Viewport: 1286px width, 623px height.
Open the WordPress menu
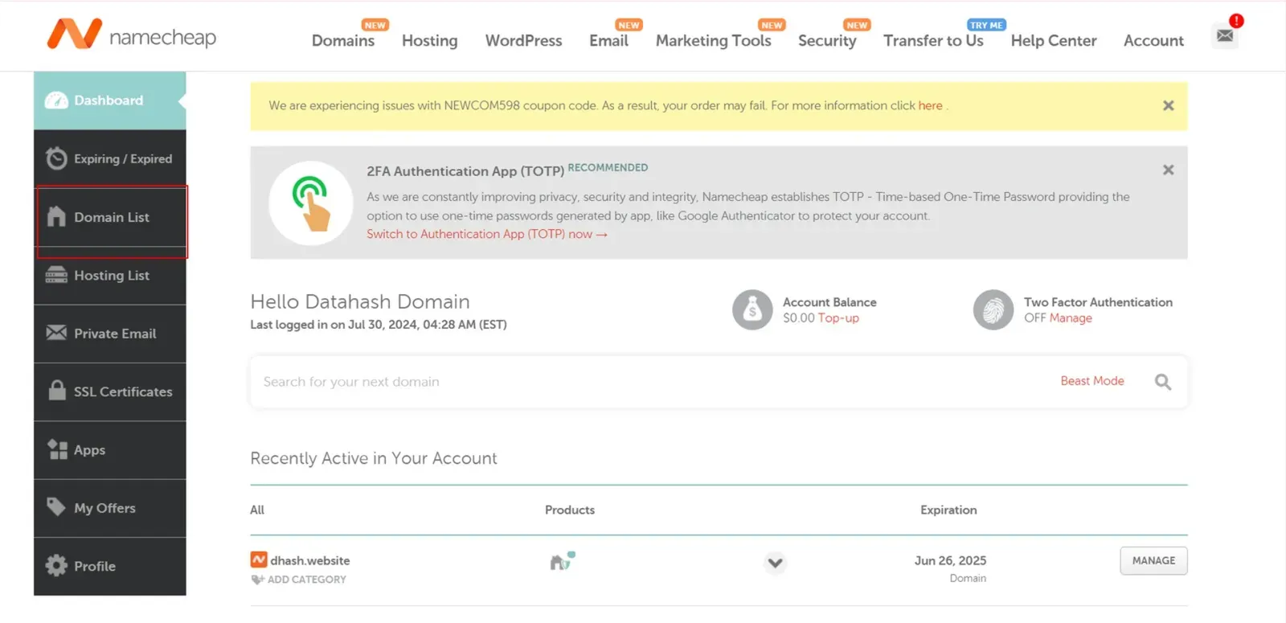tap(524, 40)
